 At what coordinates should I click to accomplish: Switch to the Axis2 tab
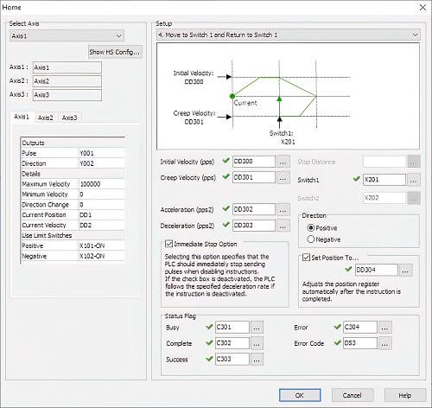click(x=46, y=118)
